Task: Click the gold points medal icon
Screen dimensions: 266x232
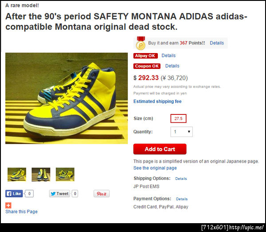Action: pyautogui.click(x=141, y=43)
